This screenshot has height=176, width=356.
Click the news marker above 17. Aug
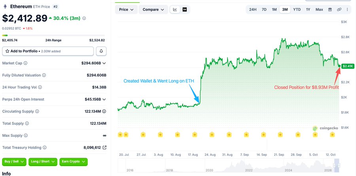point(195,134)
